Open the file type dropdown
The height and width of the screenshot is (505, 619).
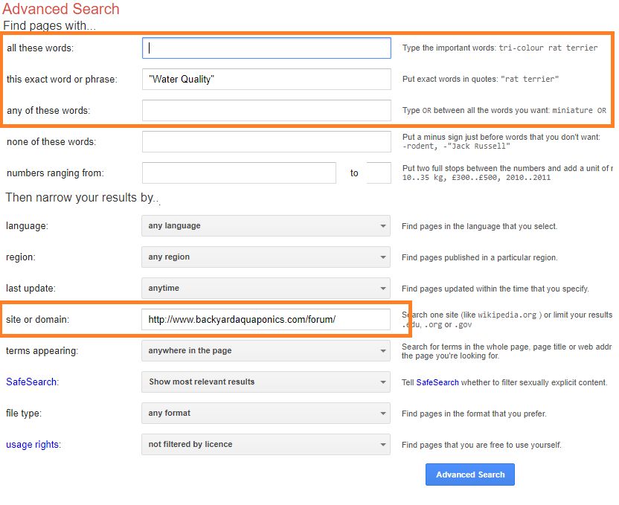[x=266, y=413]
